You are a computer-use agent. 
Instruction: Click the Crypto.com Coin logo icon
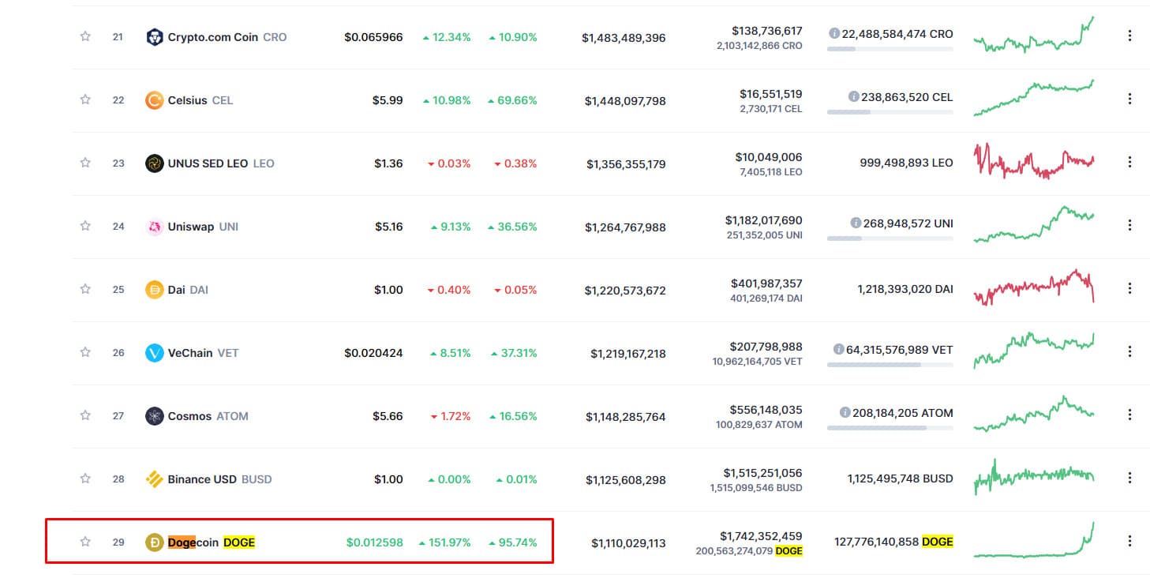[x=155, y=37]
